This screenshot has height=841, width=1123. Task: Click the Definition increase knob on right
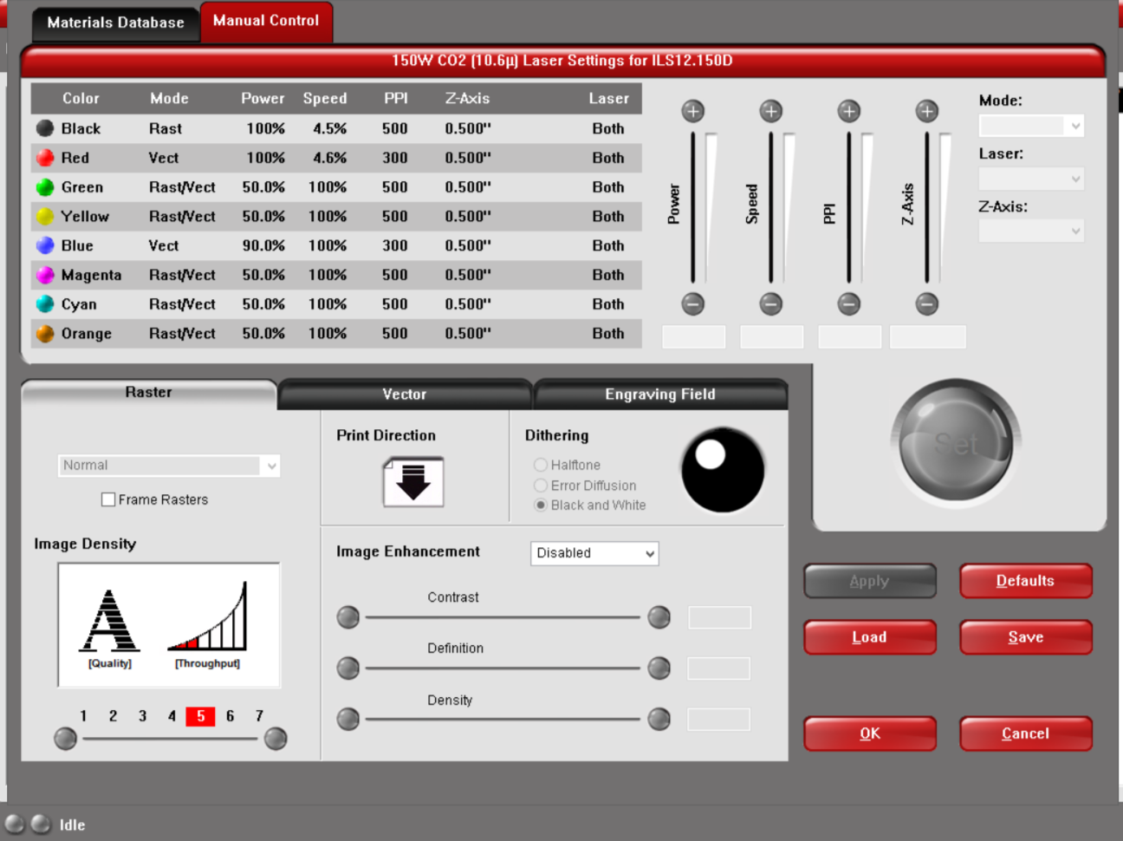tap(659, 668)
